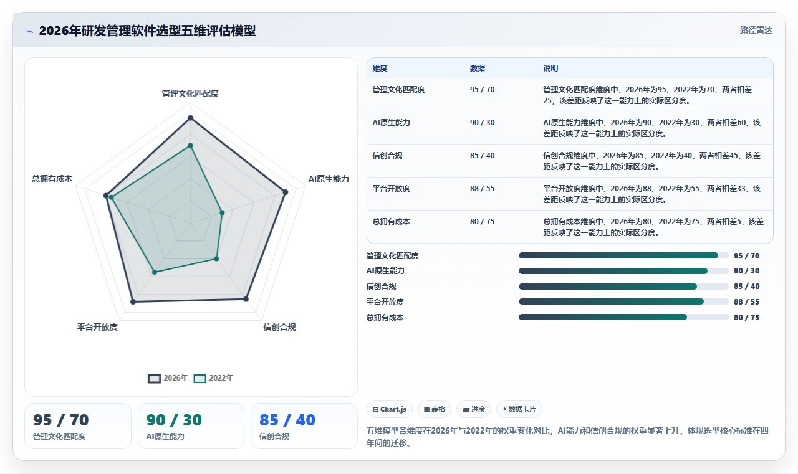The image size is (798, 474).
Task: Click the AI原生能力 progress bar
Action: (x=623, y=271)
